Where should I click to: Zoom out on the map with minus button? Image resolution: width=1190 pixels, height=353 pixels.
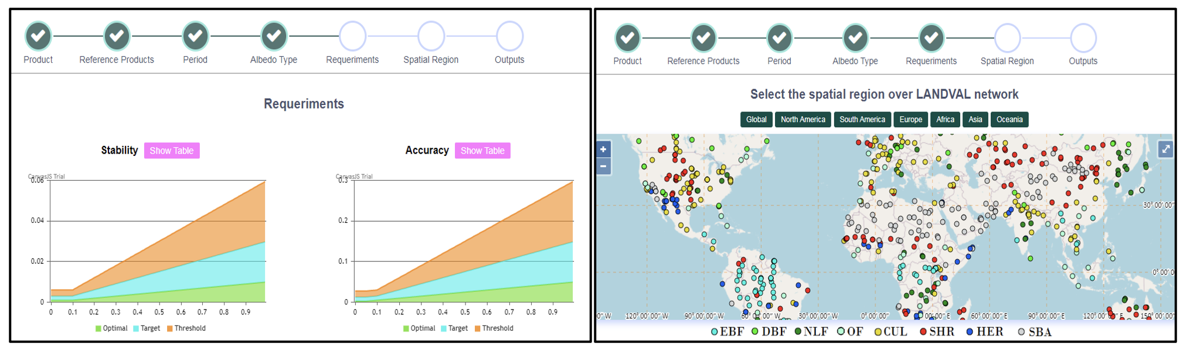(603, 167)
